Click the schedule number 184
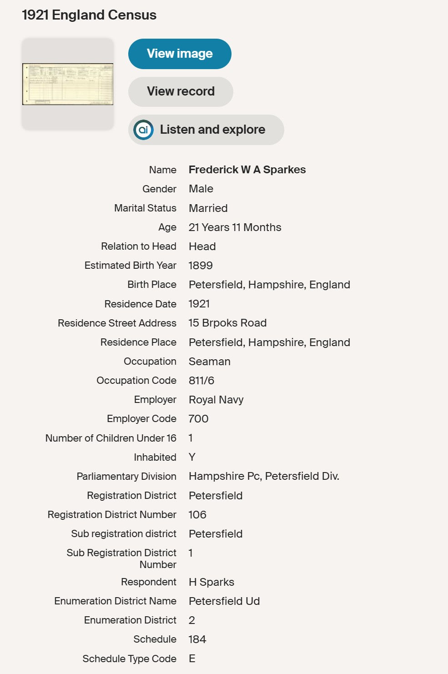Image resolution: width=448 pixels, height=674 pixels. click(x=197, y=639)
